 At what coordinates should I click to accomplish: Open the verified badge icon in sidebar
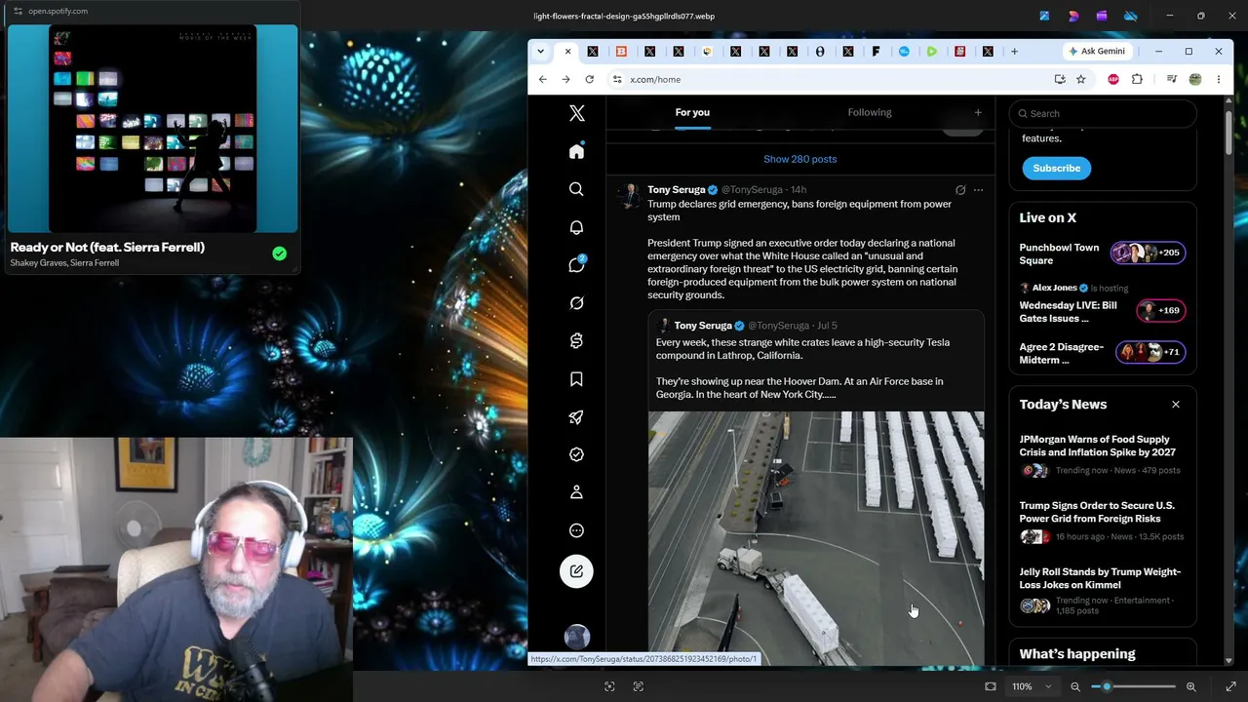576,454
